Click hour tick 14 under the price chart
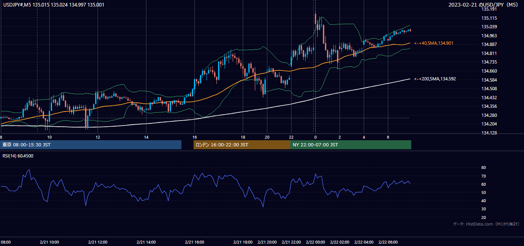524x246 pixels. (146, 137)
